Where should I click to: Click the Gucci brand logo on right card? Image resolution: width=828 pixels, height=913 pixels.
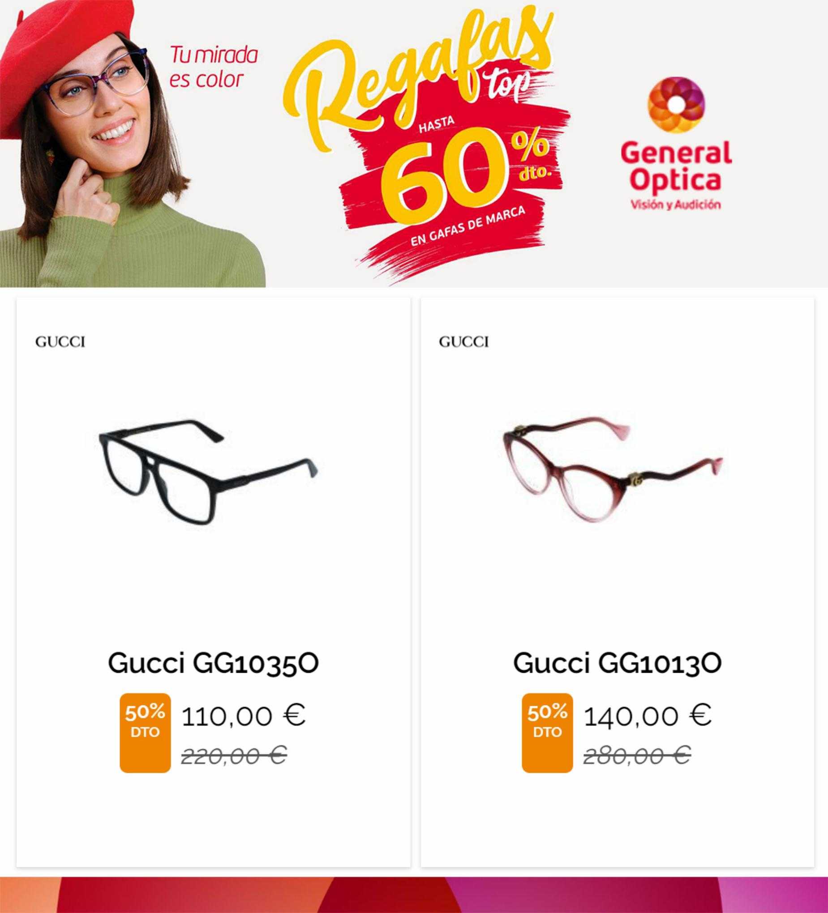(463, 342)
